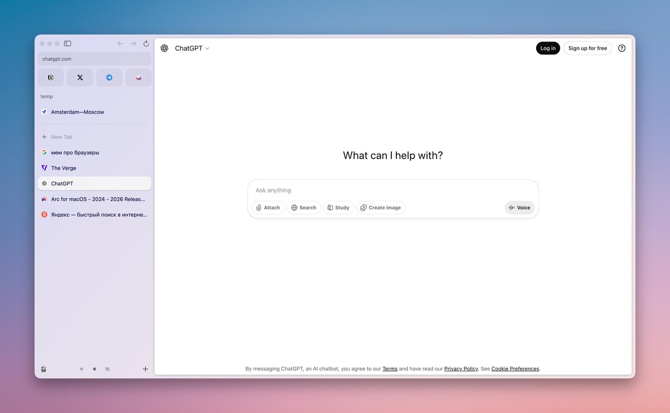
Task: Open the pinned Notion favorite
Action: (x=51, y=78)
